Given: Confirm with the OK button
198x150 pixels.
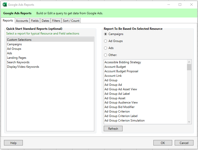Looking at the screenshot, I should (163, 143).
